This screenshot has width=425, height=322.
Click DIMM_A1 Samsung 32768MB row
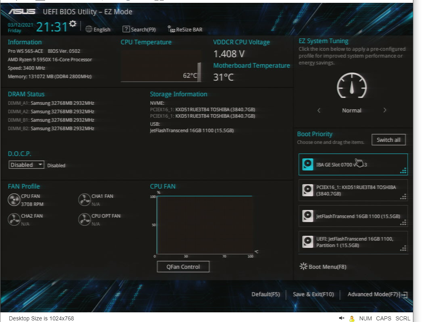point(51,103)
